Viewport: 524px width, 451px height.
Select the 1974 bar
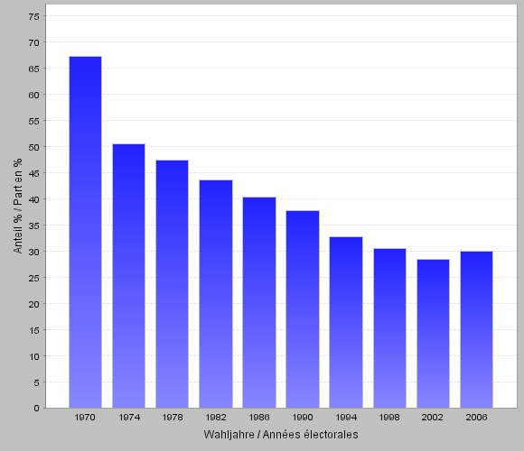click(x=128, y=276)
